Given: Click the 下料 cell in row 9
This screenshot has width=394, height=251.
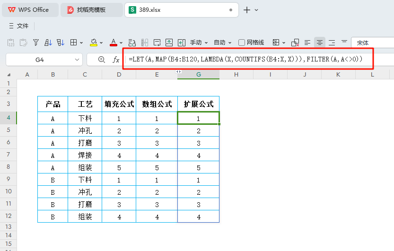Looking at the screenshot, I should (x=85, y=180).
